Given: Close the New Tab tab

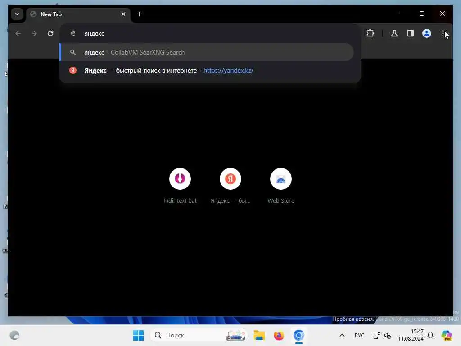Looking at the screenshot, I should [x=123, y=14].
